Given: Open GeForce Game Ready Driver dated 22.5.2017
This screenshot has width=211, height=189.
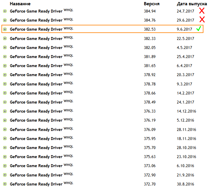Looking at the screenshot, I should click(x=41, y=38).
